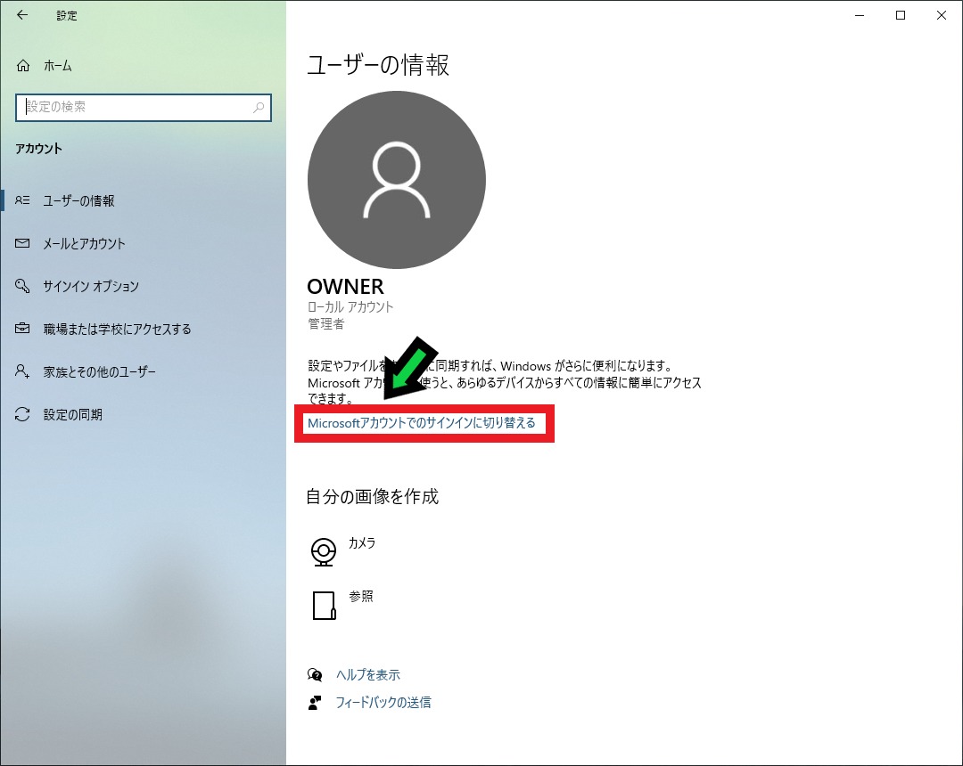Open 家族とその他のユーザー settings
The image size is (963, 766).
tap(116, 371)
